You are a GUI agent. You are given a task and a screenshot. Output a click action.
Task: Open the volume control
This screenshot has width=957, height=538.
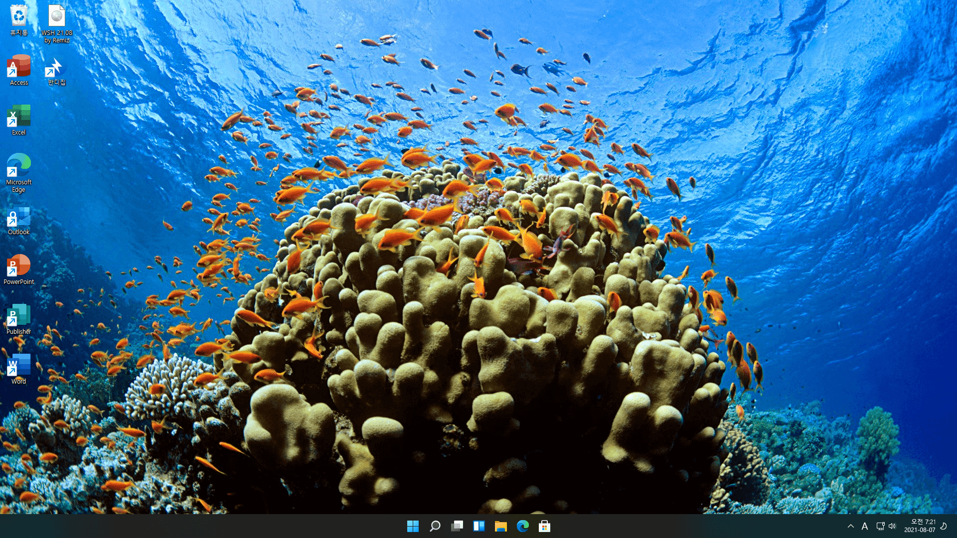pyautogui.click(x=892, y=526)
